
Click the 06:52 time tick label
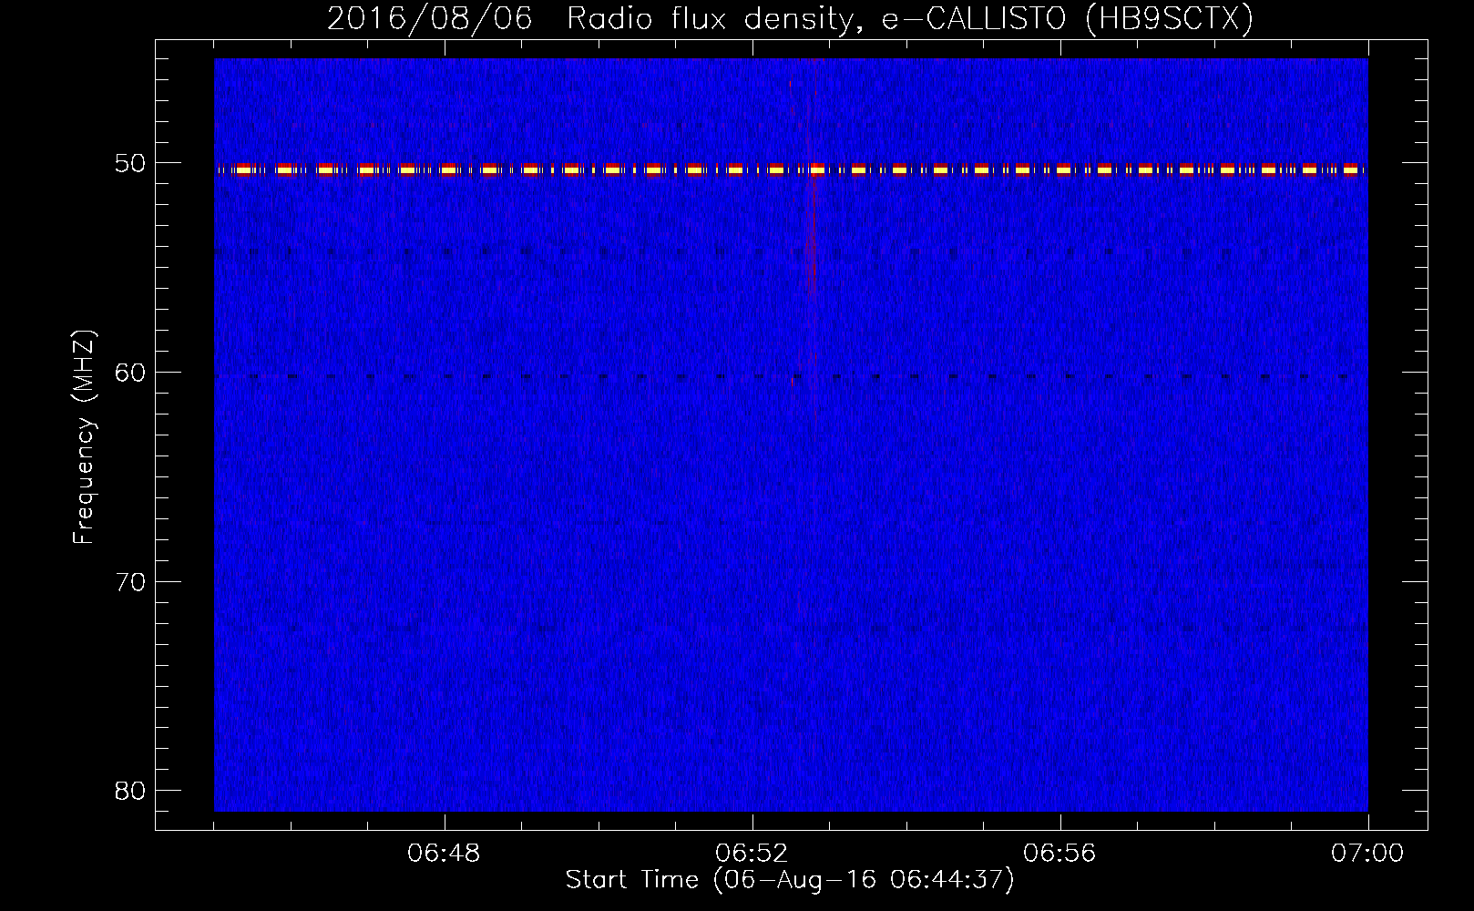[752, 854]
